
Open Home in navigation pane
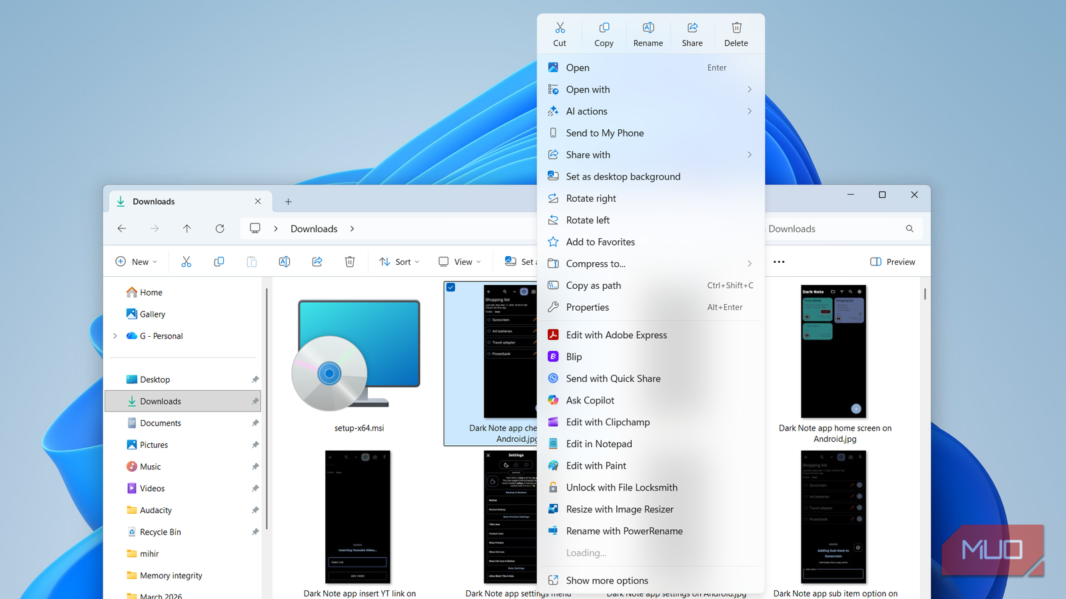[151, 293]
